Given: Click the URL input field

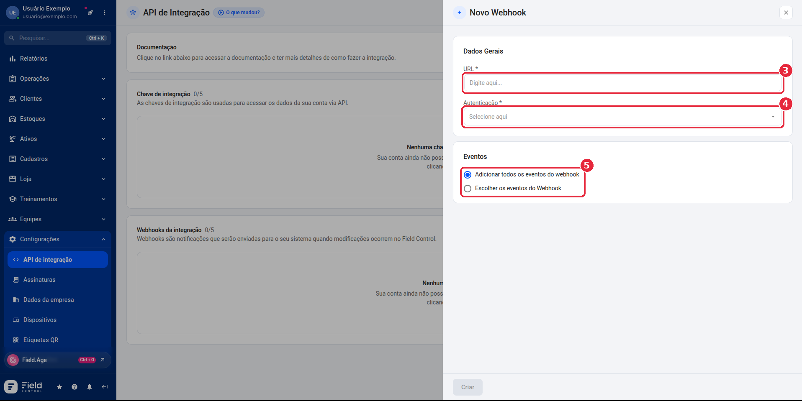Looking at the screenshot, I should pyautogui.click(x=623, y=83).
